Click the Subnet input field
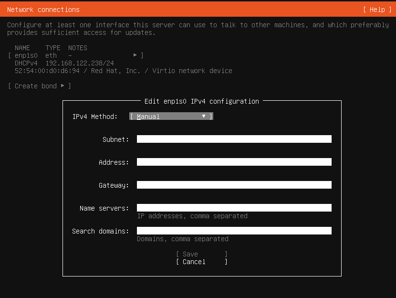The image size is (396, 298). coord(234,139)
